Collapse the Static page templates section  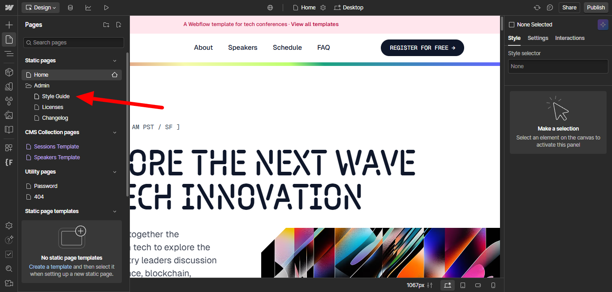point(115,211)
